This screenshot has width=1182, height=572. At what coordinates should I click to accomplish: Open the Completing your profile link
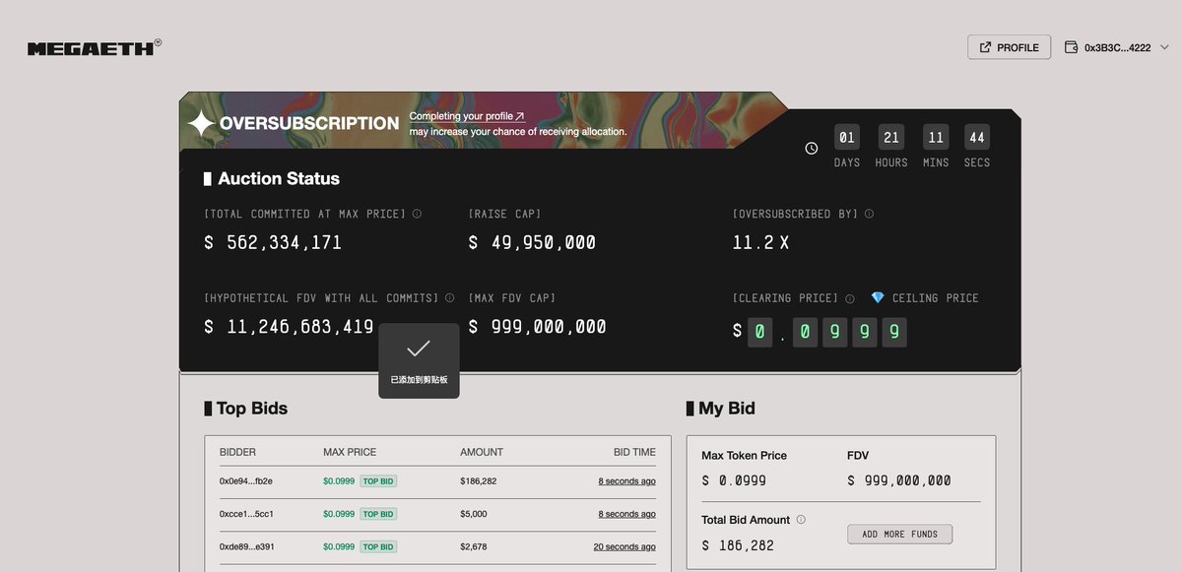pos(467,116)
